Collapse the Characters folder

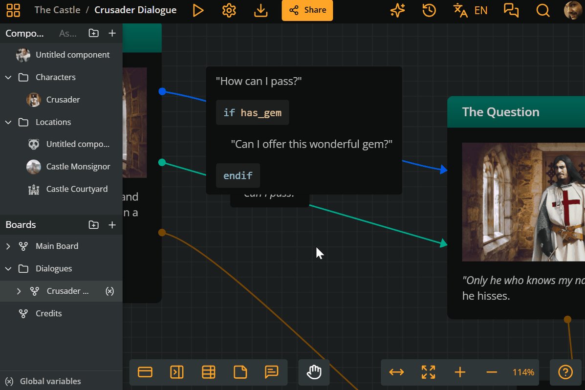pyautogui.click(x=8, y=77)
